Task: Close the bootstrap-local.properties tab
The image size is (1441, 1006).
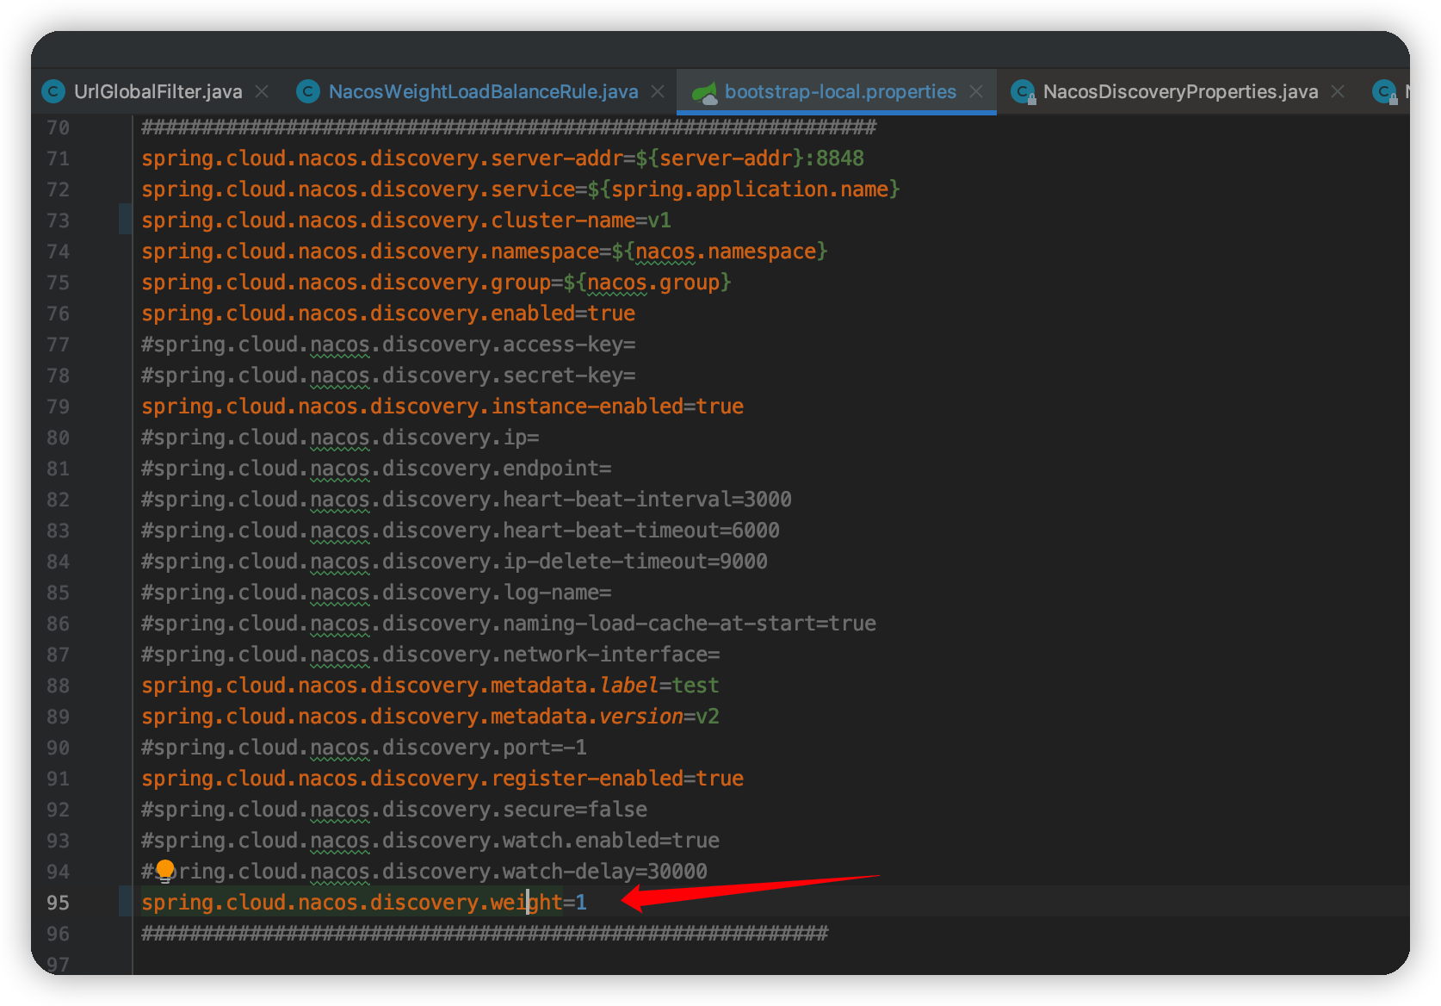Action: pos(976,91)
